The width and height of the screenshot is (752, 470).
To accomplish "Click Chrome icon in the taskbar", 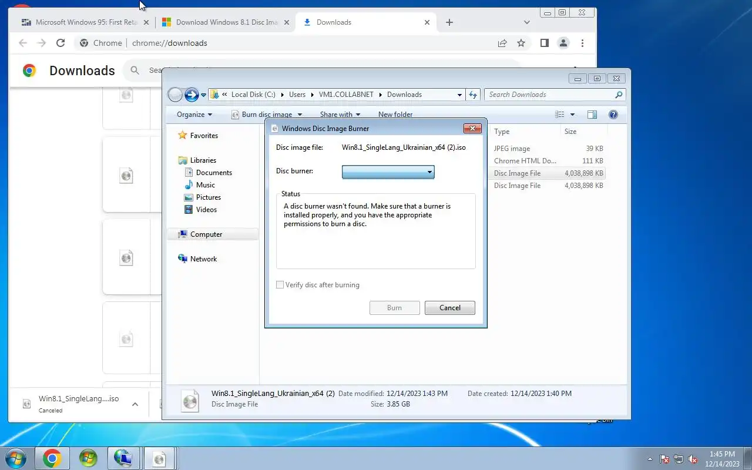I will point(52,458).
